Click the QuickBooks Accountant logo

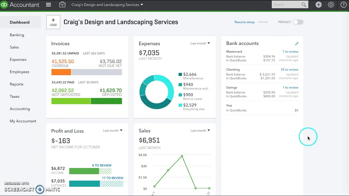point(20,5)
